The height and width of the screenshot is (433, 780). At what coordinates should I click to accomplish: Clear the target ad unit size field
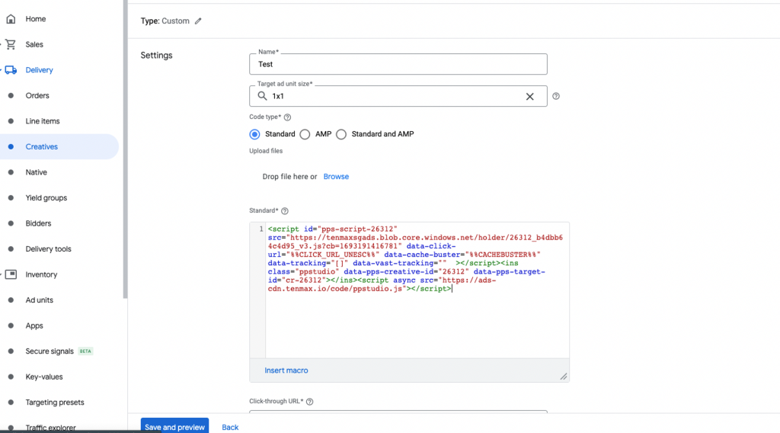[530, 97]
